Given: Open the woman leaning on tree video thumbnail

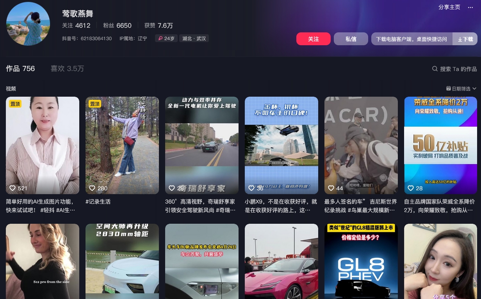Looking at the screenshot, I should click(122, 145).
